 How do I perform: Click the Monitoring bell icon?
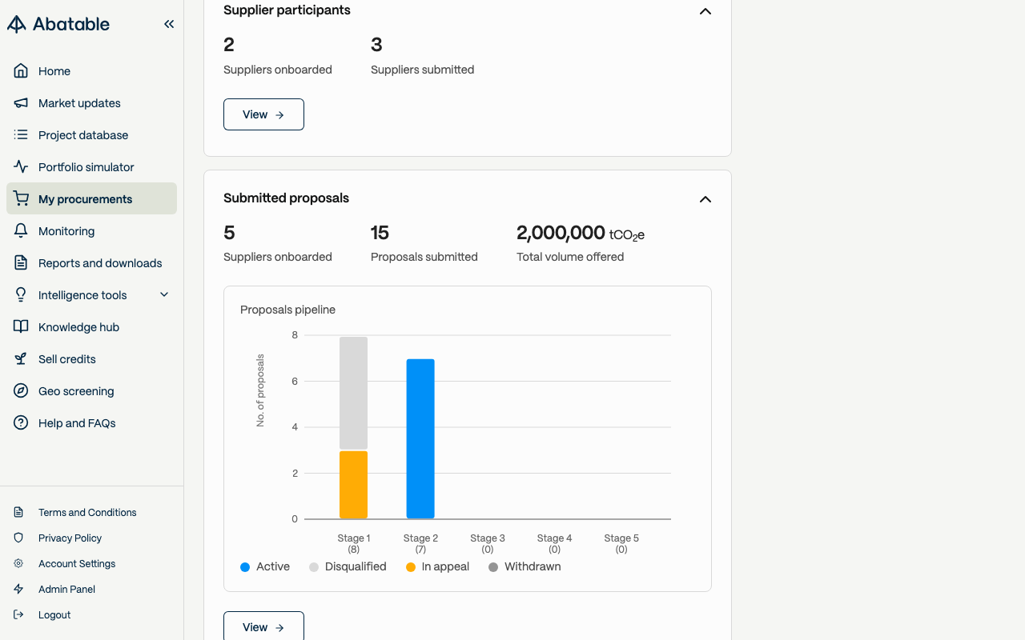21,231
